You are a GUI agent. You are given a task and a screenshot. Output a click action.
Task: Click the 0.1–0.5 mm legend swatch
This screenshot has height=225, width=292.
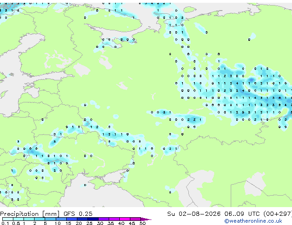pos(8,219)
